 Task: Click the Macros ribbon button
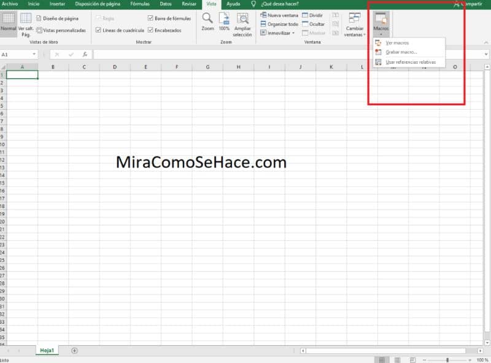point(381,24)
